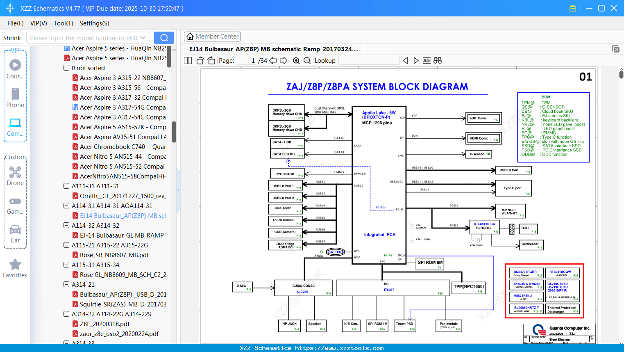The height and width of the screenshot is (352, 624).
Task: Open Z8E_20200318.pdf file
Action: (101, 324)
